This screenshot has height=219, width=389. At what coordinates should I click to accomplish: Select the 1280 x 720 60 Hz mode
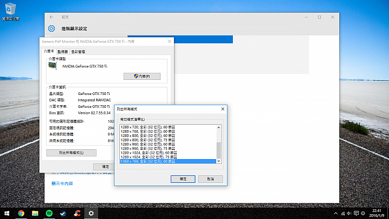tap(168, 127)
